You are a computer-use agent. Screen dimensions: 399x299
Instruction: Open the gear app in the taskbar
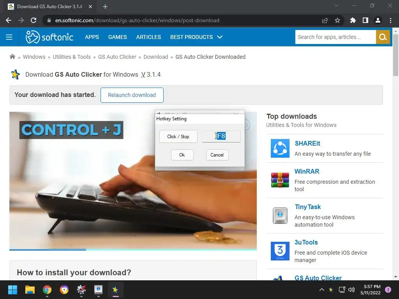click(81, 290)
